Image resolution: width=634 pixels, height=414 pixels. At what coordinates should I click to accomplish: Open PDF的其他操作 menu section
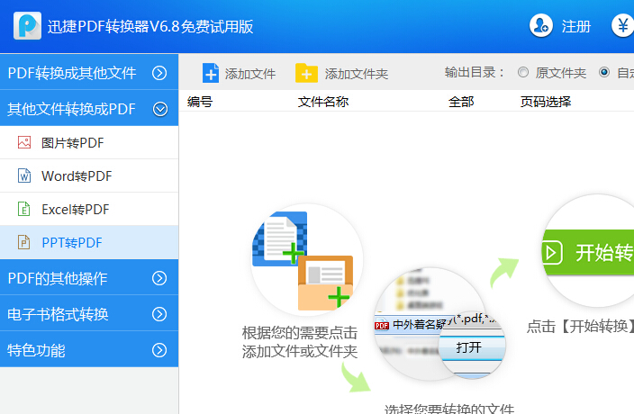tap(89, 277)
